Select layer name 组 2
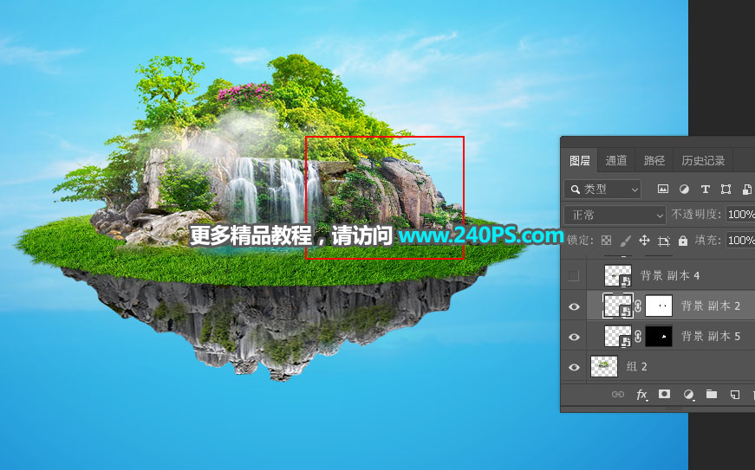Viewport: 755px width, 470px height. (636, 367)
